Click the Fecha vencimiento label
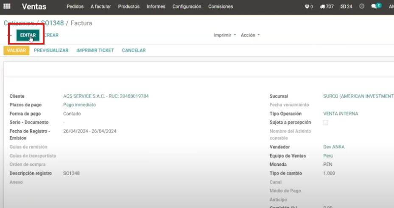This screenshot has height=208, width=394. 289,104
